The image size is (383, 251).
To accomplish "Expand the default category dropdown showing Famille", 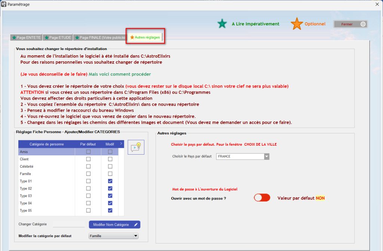I will [x=135, y=236].
